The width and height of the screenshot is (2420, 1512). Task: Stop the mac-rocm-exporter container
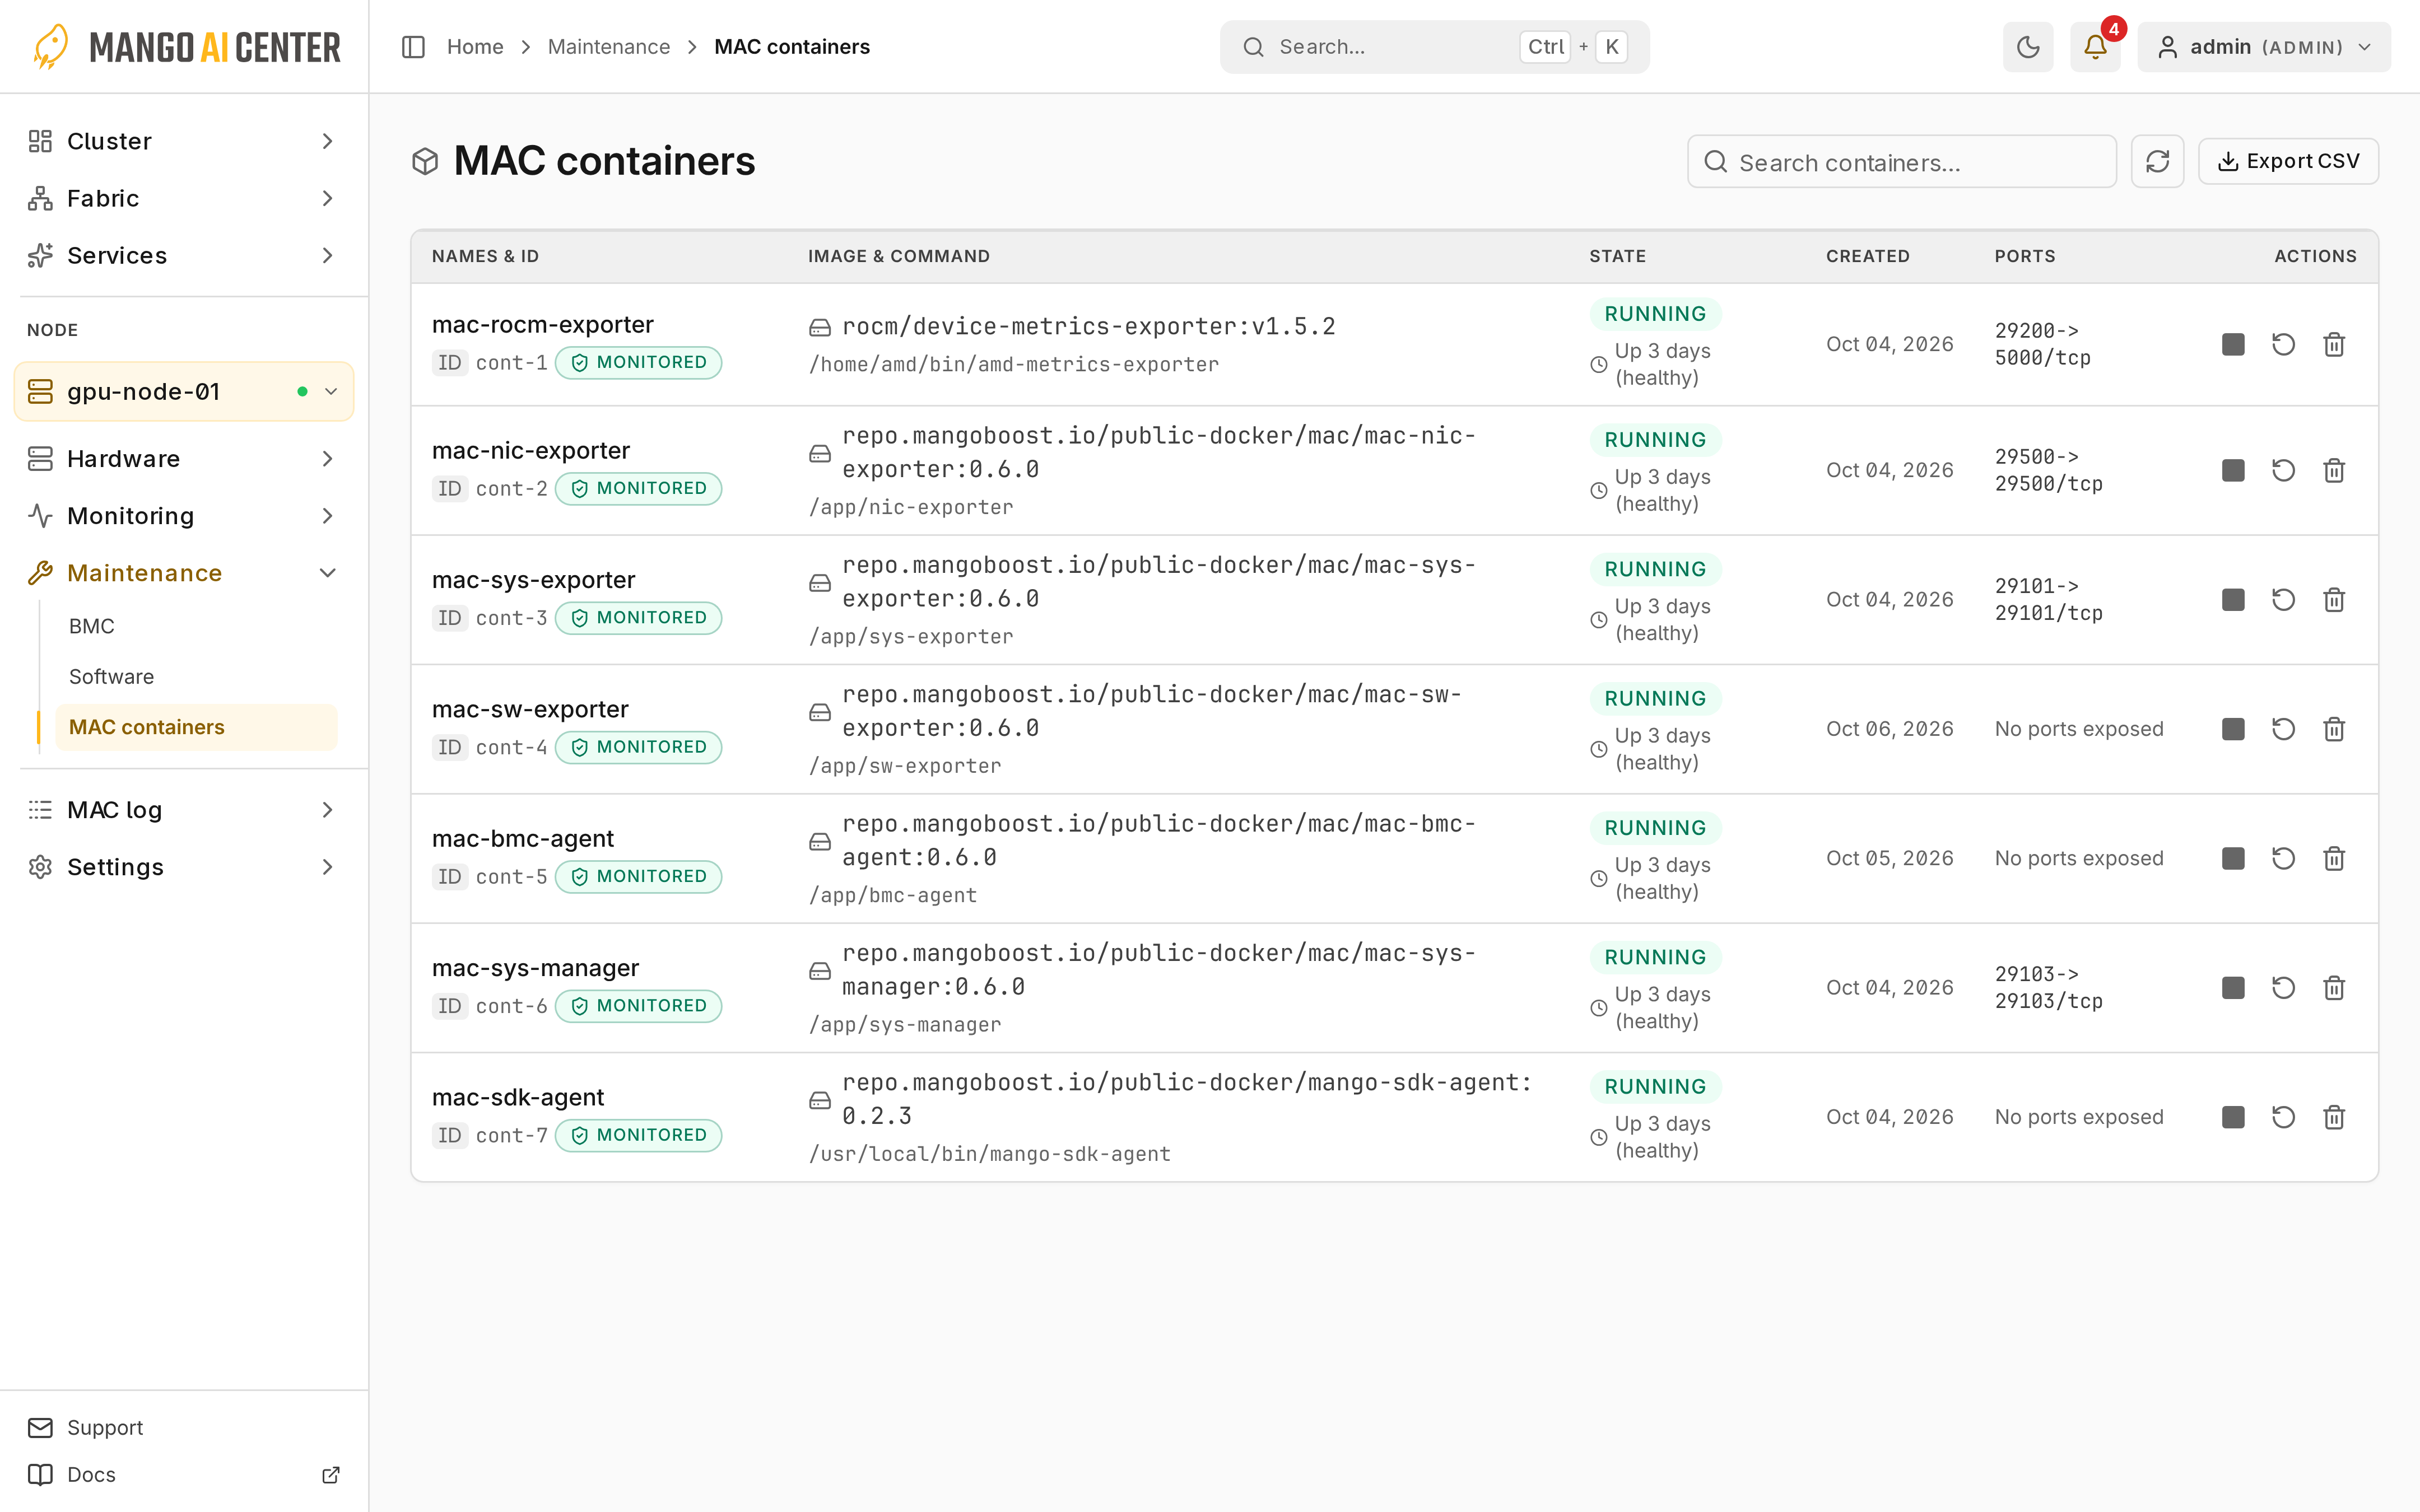coord(2233,344)
